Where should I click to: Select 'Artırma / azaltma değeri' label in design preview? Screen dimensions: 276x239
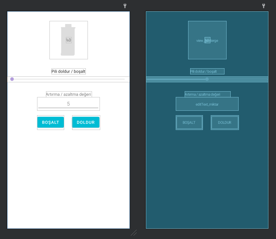click(x=69, y=94)
